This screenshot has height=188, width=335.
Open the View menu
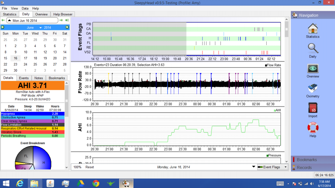(14, 8)
